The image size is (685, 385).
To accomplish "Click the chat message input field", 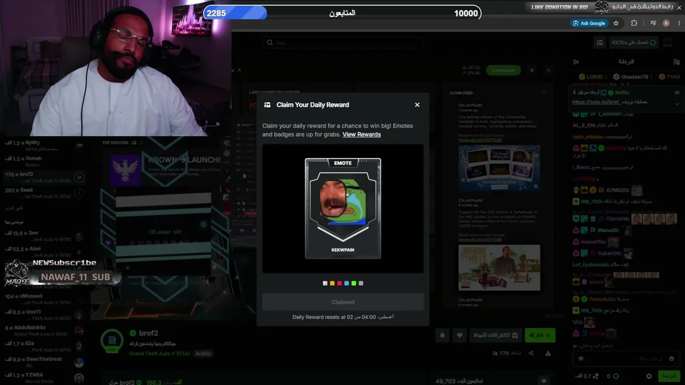I will [626, 358].
